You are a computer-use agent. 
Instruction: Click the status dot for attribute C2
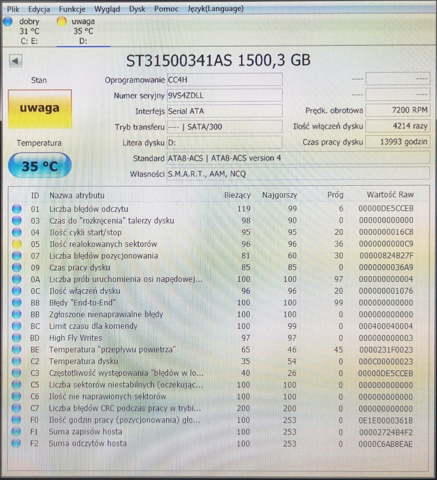(16, 361)
